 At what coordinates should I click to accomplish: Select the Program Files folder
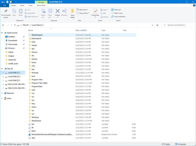click(x=82, y=79)
